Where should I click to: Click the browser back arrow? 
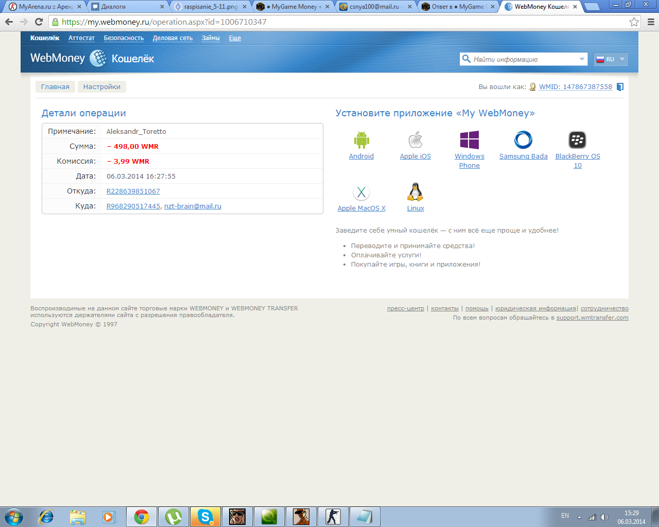[x=9, y=22]
